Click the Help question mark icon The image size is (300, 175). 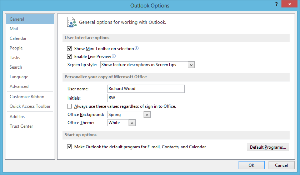[x=276, y=4]
